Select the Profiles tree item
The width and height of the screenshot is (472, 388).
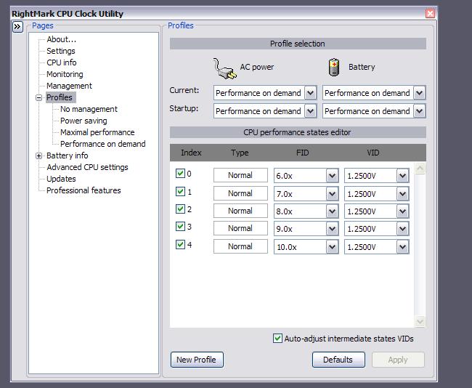click(x=60, y=97)
